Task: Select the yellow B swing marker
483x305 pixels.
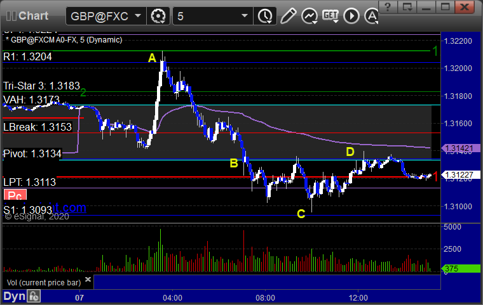Action: 234,163
